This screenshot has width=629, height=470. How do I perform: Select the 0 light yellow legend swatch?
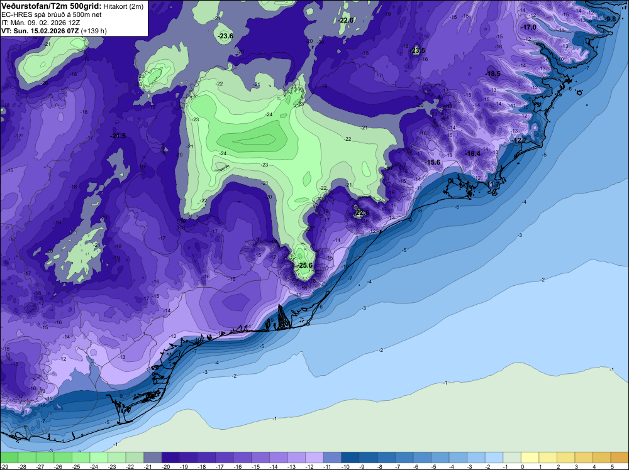pos(530,457)
